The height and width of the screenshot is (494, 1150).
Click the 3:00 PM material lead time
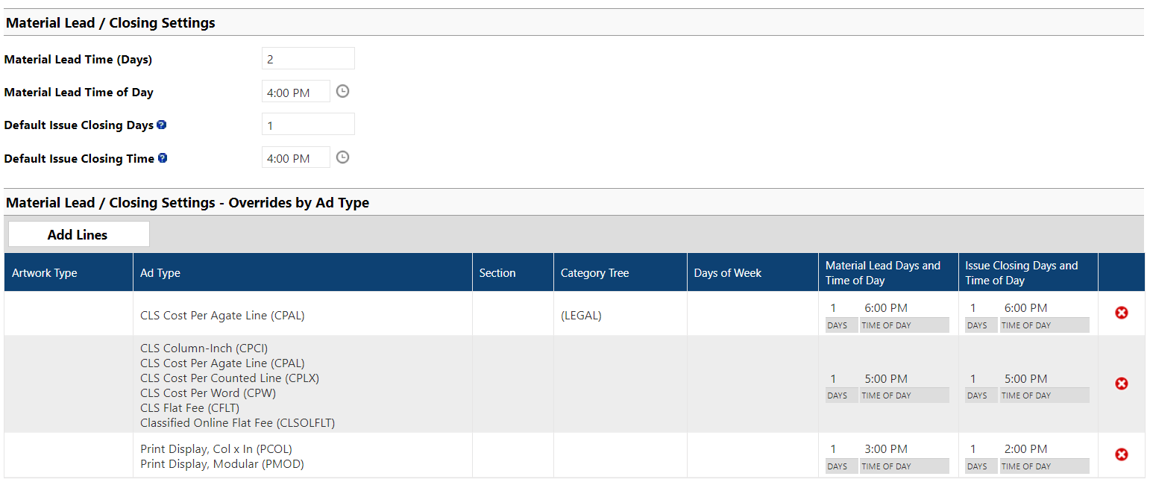(886, 449)
